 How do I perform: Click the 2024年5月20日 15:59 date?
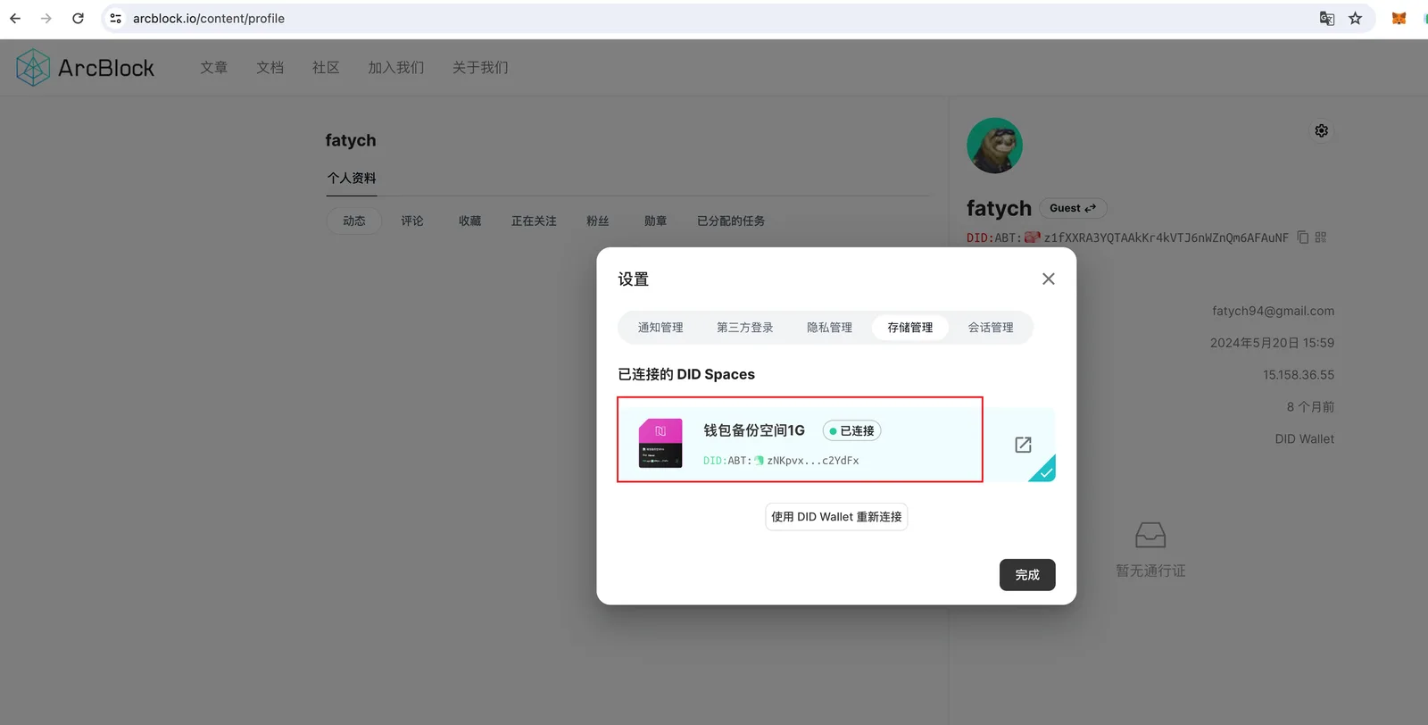pyautogui.click(x=1272, y=343)
